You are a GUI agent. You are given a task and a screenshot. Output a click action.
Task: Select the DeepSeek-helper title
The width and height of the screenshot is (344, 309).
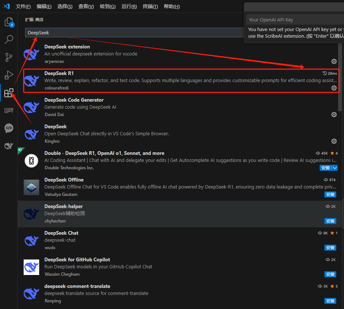(64, 207)
